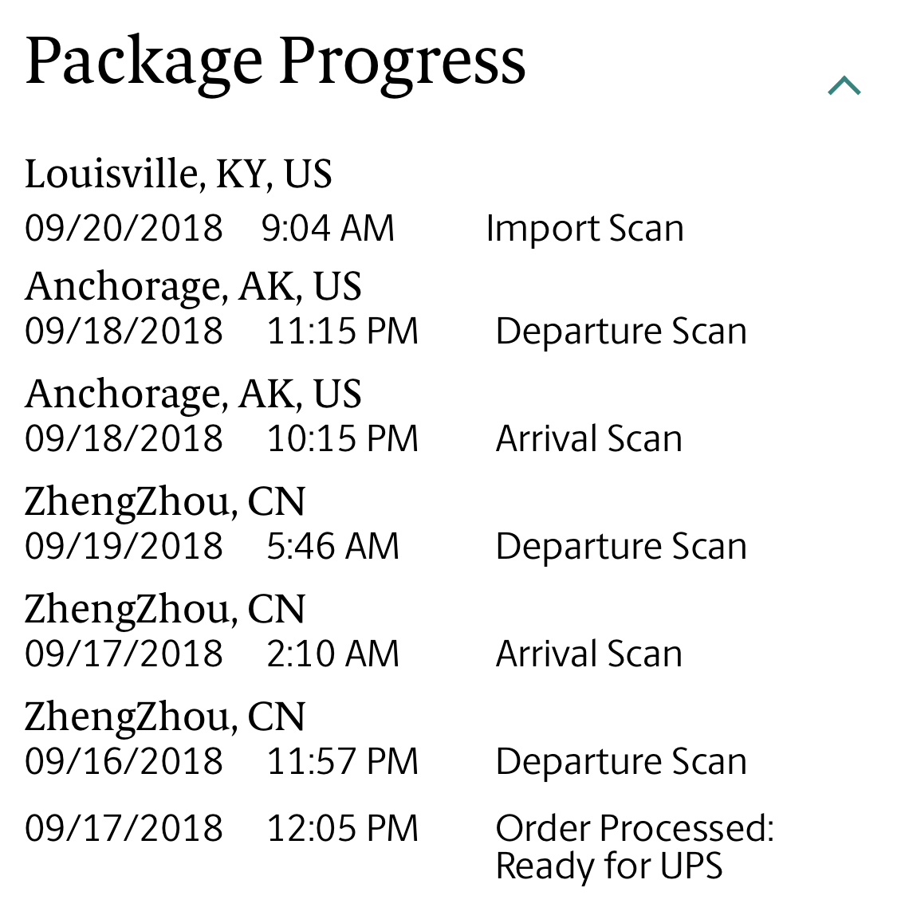Click the 5:46 AM Departure Scan status
897x915 pixels.
[x=621, y=546]
